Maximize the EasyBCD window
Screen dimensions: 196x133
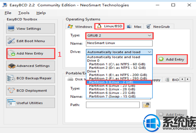point(173,5)
